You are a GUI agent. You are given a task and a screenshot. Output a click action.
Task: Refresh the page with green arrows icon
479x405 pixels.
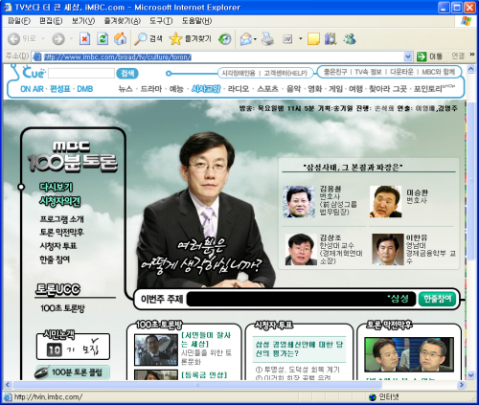coord(103,39)
